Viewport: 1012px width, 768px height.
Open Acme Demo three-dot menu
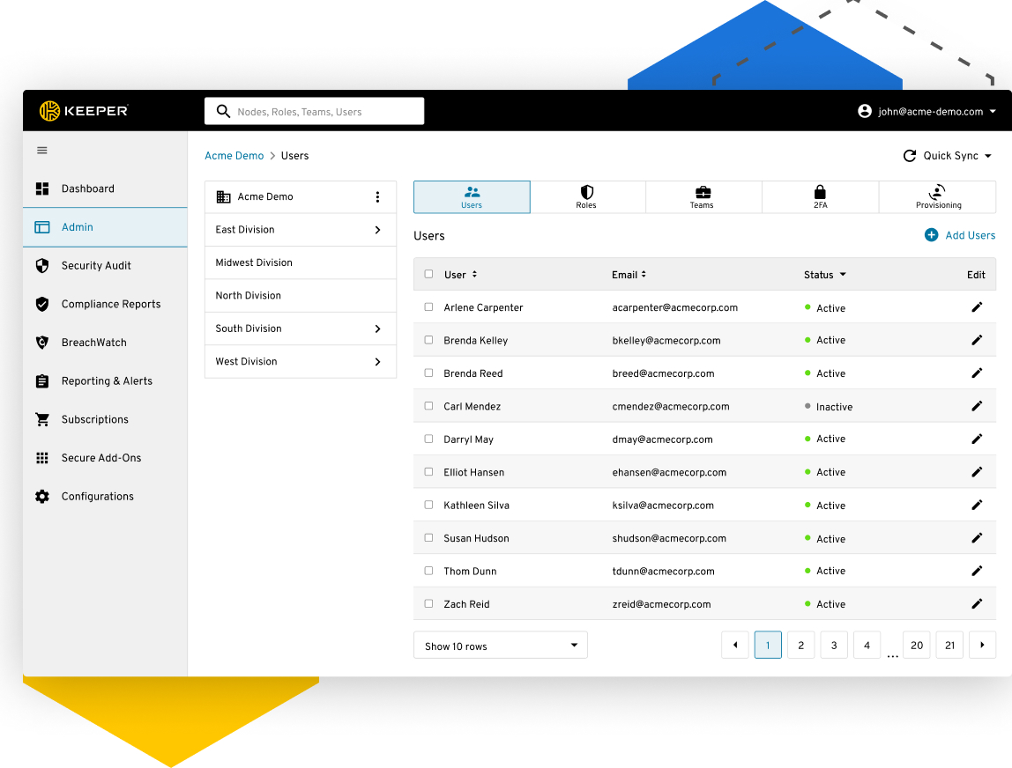tap(377, 196)
